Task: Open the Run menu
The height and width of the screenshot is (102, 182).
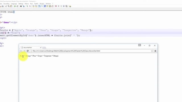Action: pos(32,4)
